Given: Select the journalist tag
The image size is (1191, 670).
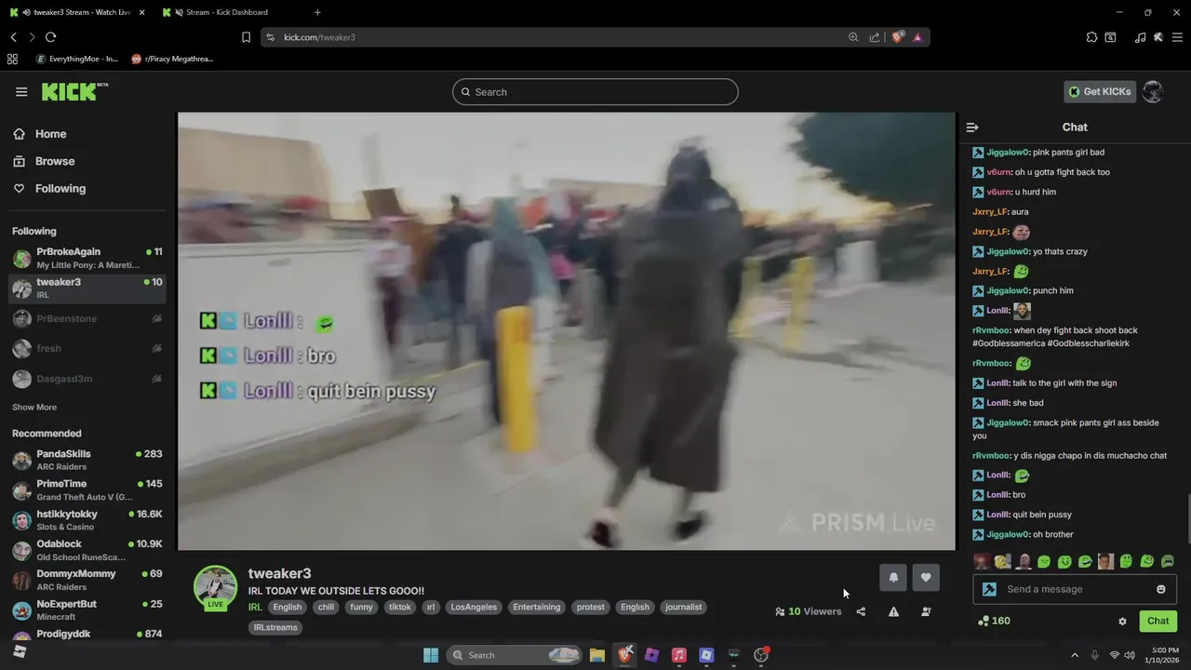Looking at the screenshot, I should 684,607.
